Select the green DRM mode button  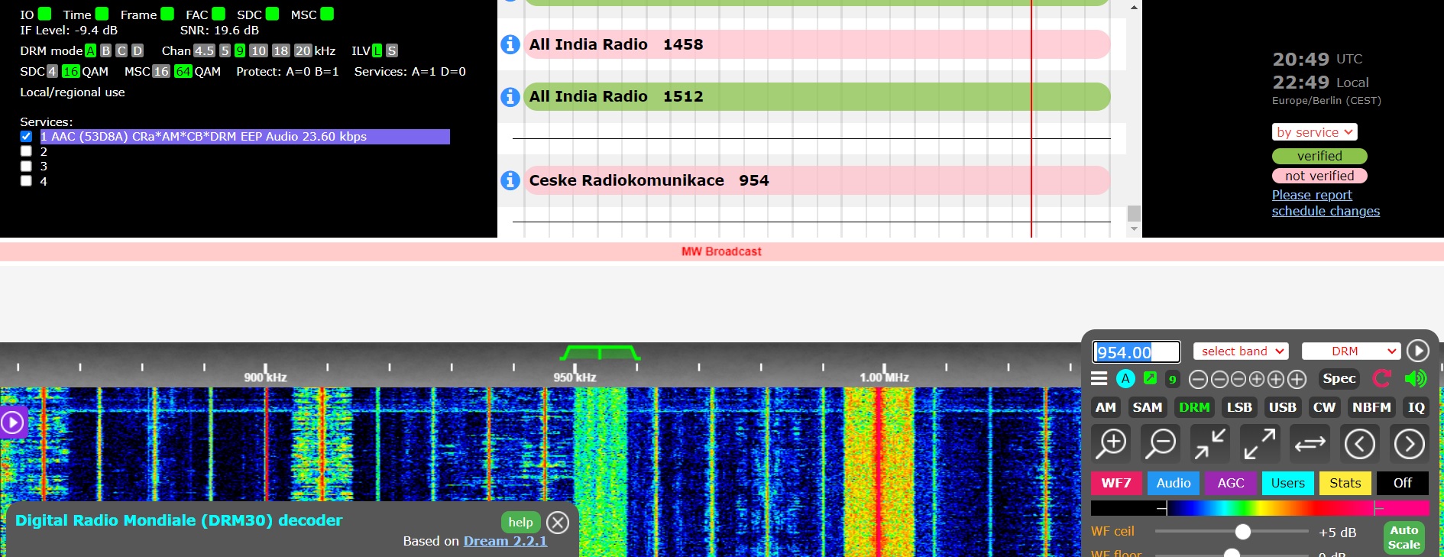(1194, 407)
